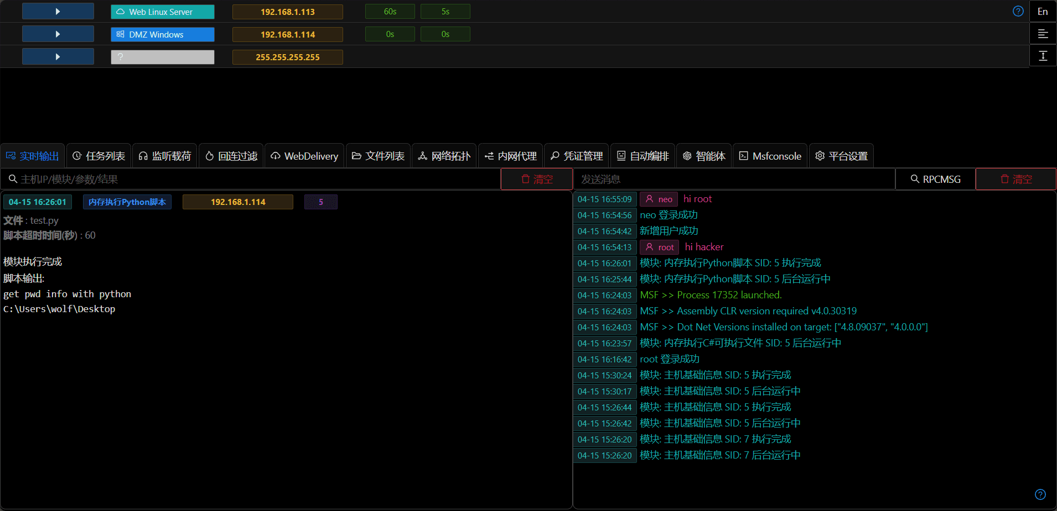Click the DMZ Windows host tag
This screenshot has width=1057, height=511.
pos(162,34)
